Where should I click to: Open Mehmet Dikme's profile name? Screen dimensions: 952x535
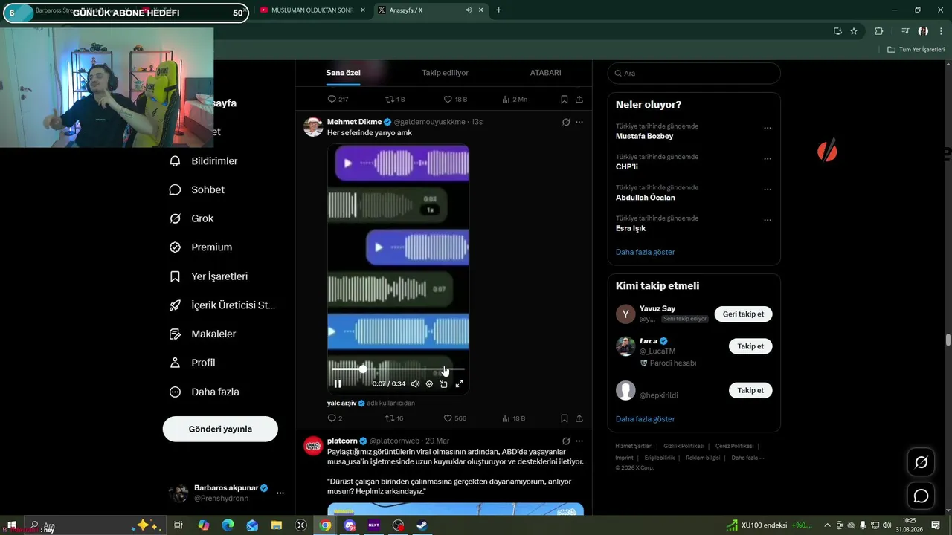pos(354,122)
